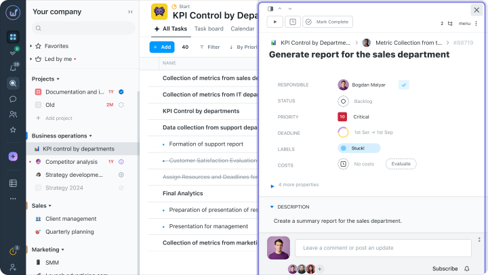Click the Backlog status circle
The width and height of the screenshot is (488, 275).
point(343,101)
